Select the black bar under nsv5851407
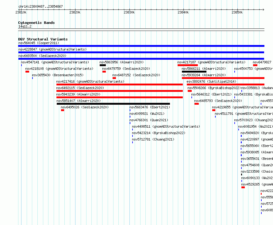This screenshot has height=225, width=273. coord(113,104)
